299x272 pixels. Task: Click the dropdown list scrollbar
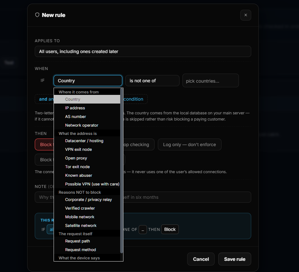122,171
